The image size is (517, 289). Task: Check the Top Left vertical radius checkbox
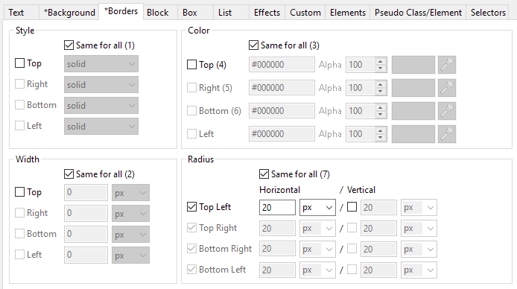click(352, 207)
